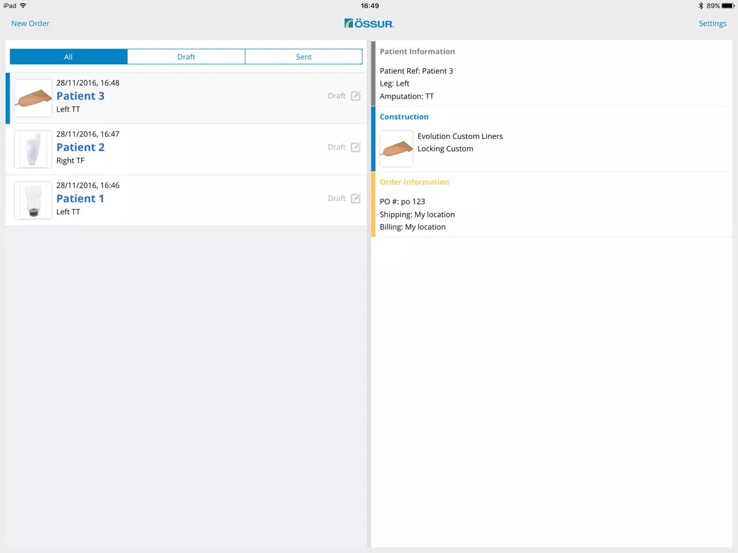
Task: Open the Patient Information section header
Action: (418, 51)
